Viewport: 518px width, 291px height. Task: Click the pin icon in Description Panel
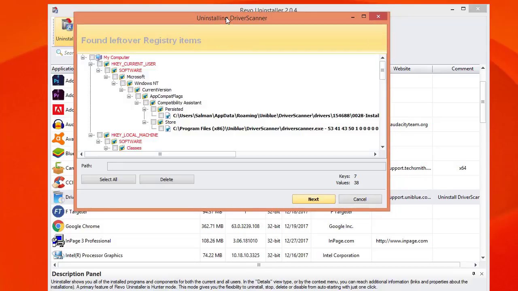(473, 274)
